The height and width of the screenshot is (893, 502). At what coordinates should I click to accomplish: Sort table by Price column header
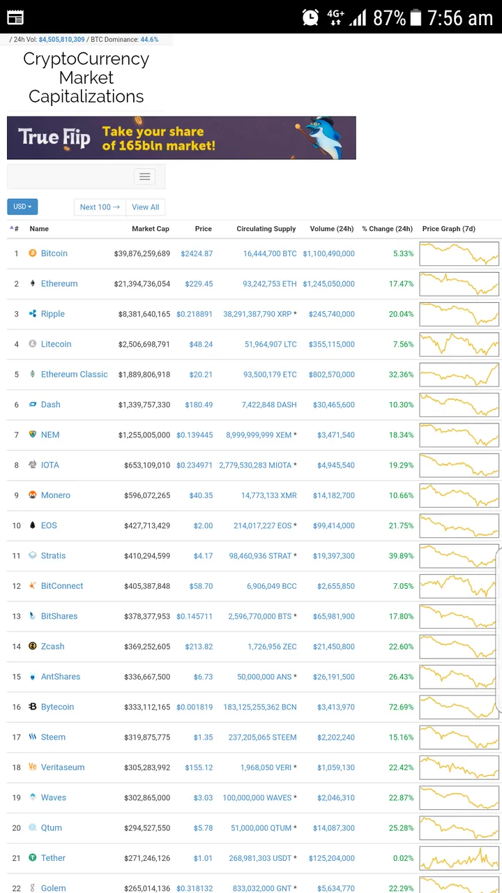click(x=204, y=229)
